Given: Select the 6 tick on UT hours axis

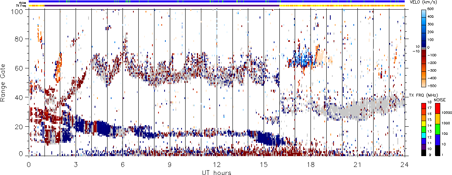Looking at the screenshot, I should [123, 165].
